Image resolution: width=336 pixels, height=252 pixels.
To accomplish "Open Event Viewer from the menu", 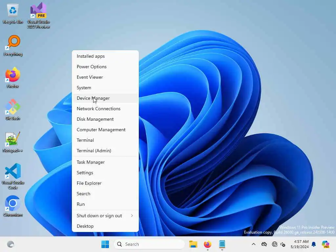I will coord(105,77).
